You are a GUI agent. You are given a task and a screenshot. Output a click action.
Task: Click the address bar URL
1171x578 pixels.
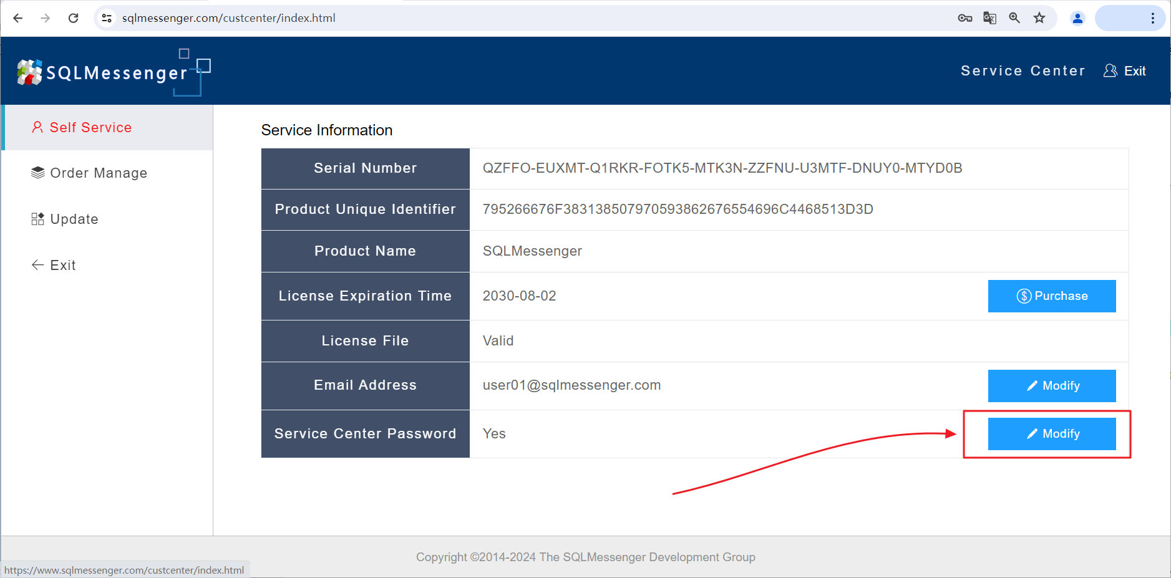coord(229,18)
